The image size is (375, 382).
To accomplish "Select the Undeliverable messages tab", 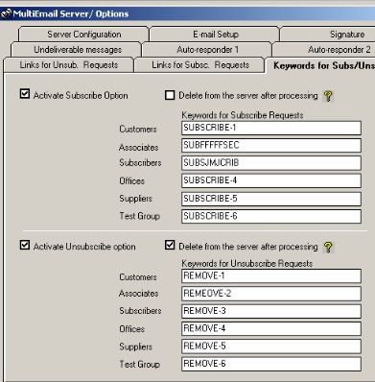I will [76, 50].
